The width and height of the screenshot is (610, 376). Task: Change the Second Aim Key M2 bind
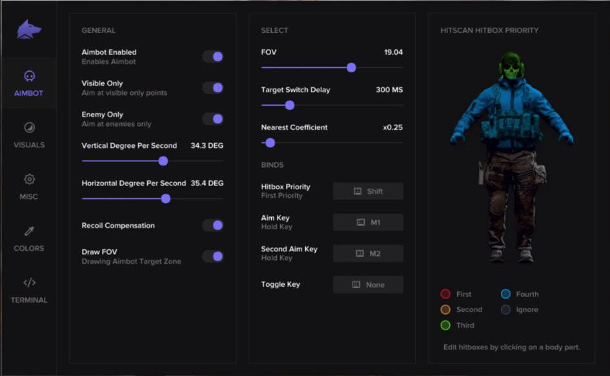pos(368,253)
